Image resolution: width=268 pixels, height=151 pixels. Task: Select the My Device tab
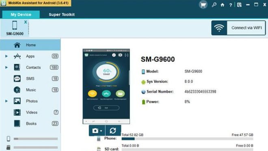[21, 15]
